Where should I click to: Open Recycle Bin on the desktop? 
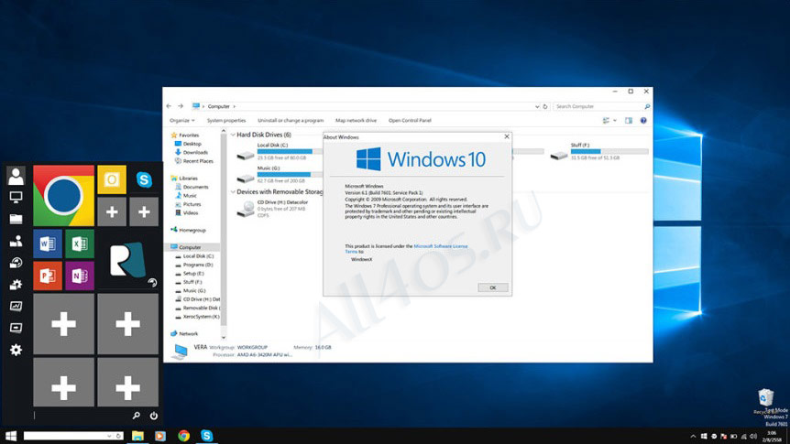click(765, 397)
